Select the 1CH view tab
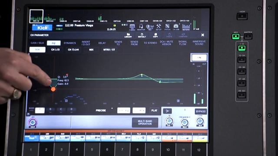 click(37, 50)
